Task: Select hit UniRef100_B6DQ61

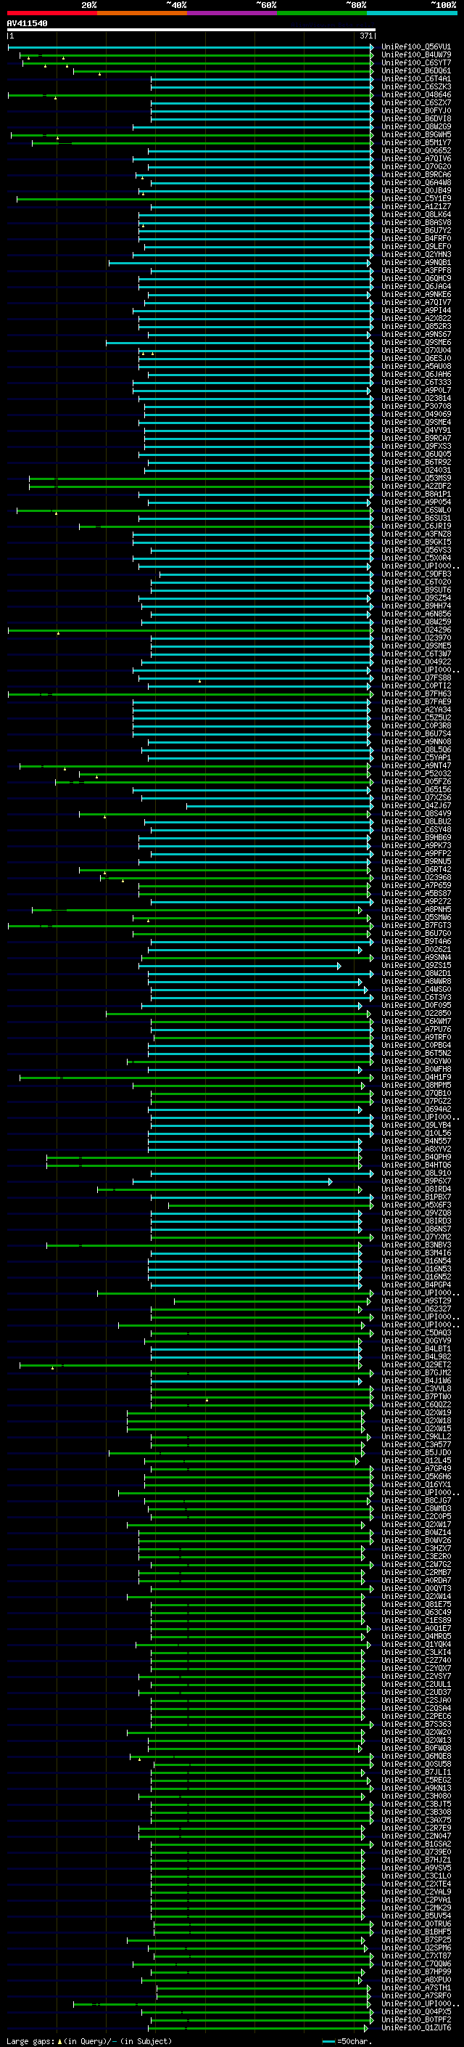Action: (x=416, y=71)
